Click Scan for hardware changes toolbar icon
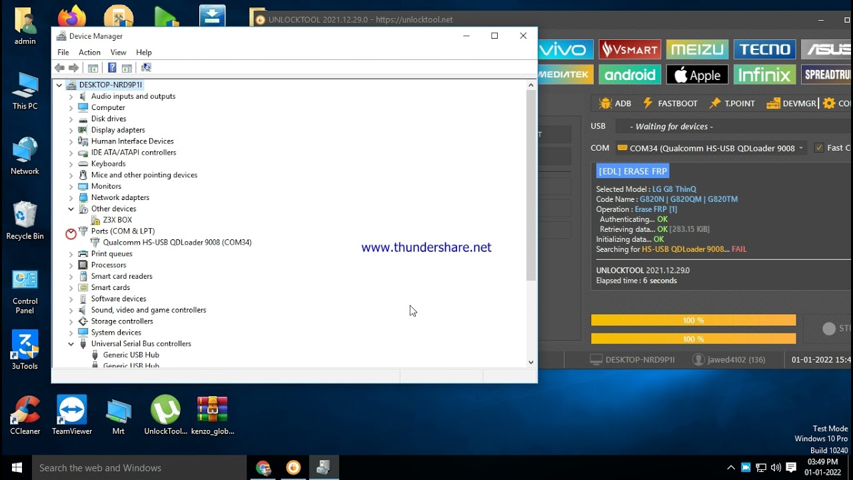This screenshot has height=480, width=853. [146, 67]
